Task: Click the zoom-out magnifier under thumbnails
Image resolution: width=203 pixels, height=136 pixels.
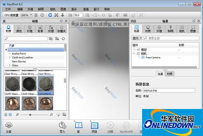Action: 17,114
